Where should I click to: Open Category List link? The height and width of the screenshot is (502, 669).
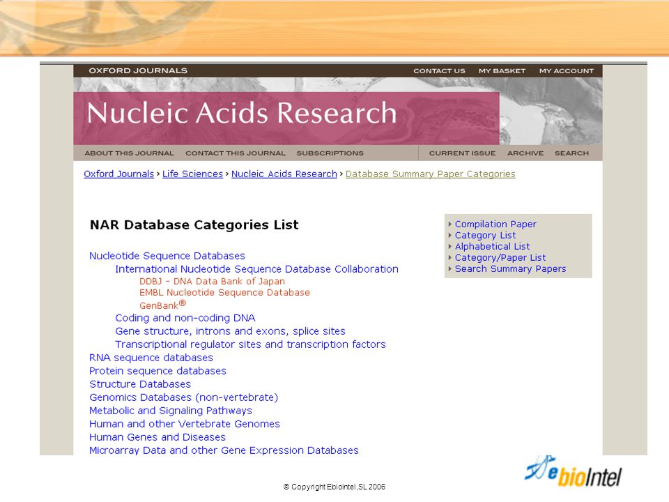(x=485, y=235)
